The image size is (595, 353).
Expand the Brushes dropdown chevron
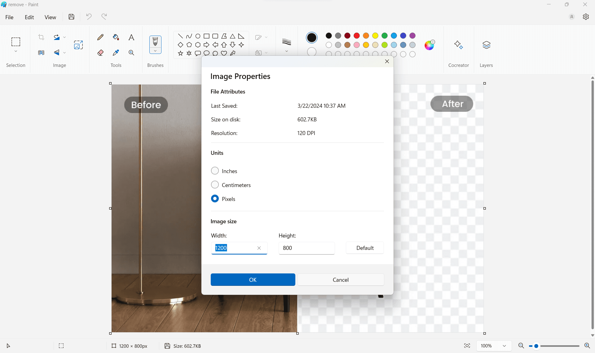[155, 51]
